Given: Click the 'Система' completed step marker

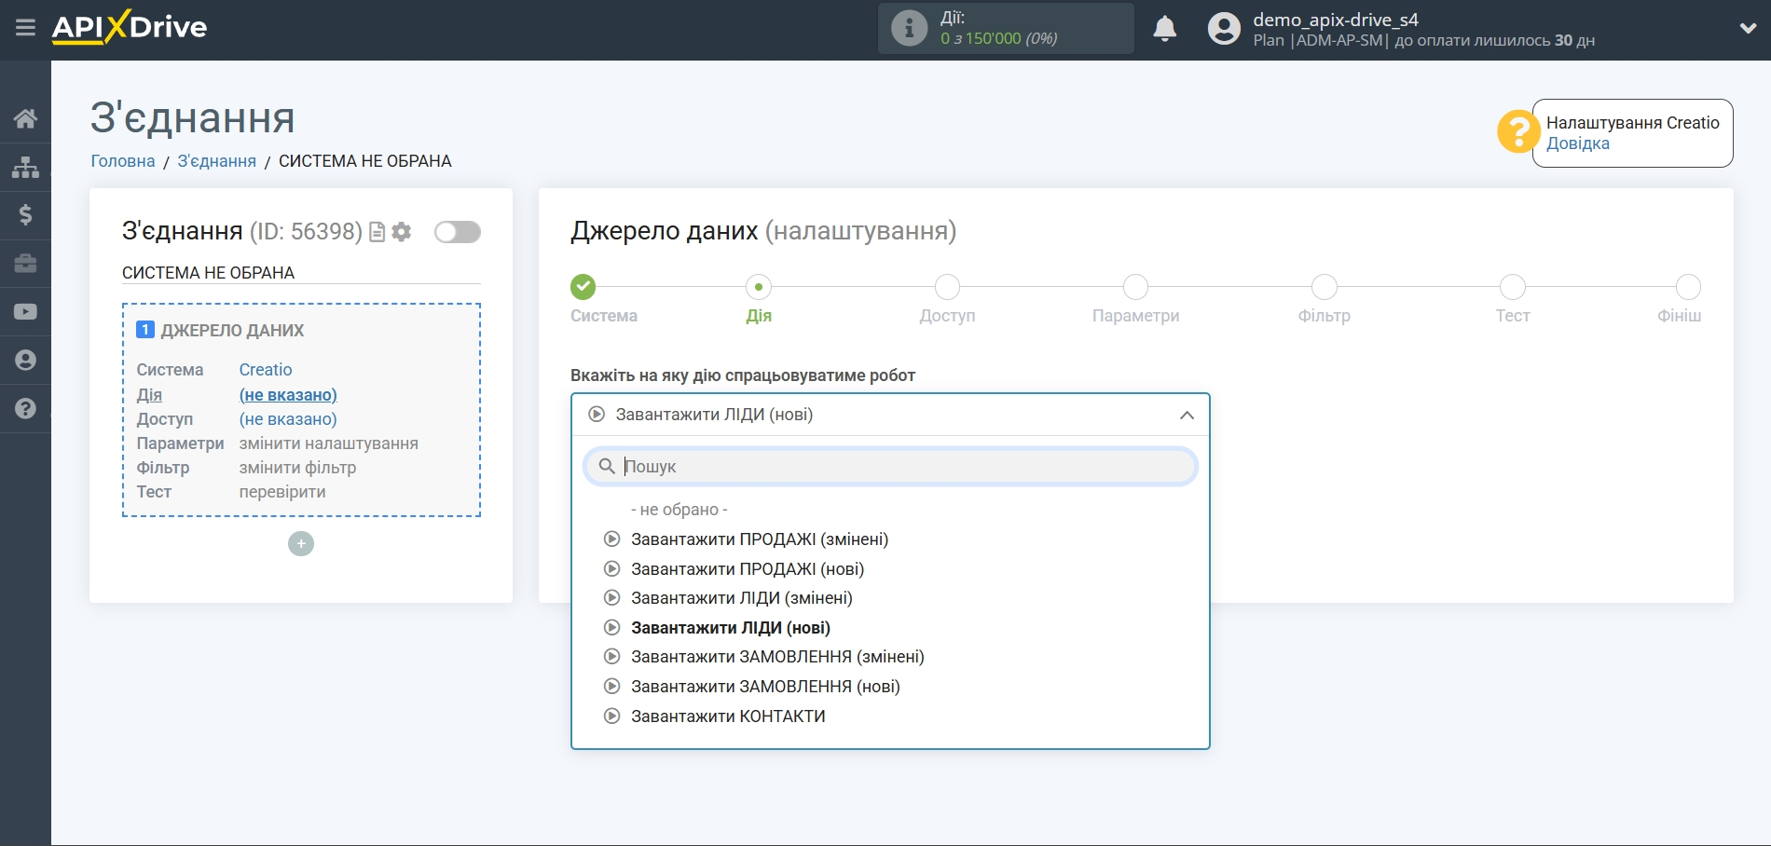Looking at the screenshot, I should pyautogui.click(x=583, y=287).
